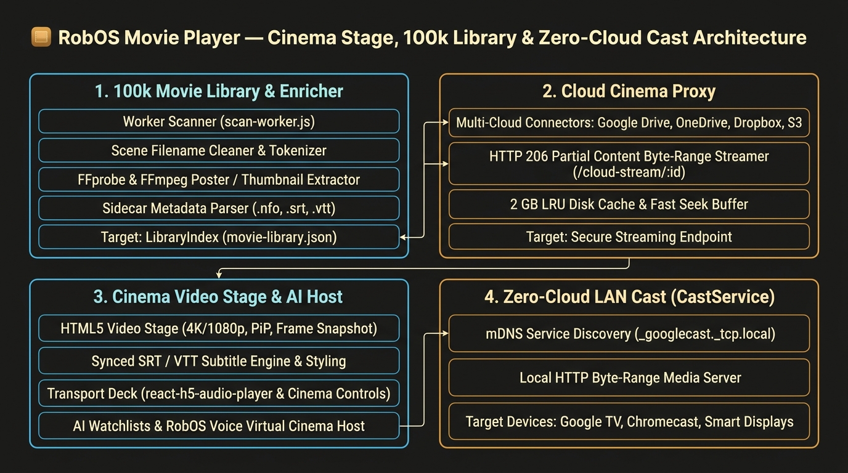Image resolution: width=848 pixels, height=473 pixels.
Task: Click the RobOS Movie Player architecture title
Action: 432,38
